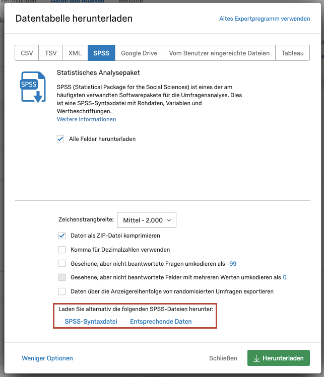This screenshot has width=324, height=377.
Task: Click the SPSS file download icon
Action: [x=33, y=87]
